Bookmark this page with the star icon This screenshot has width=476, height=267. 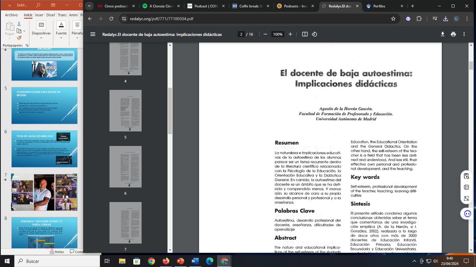tap(393, 19)
